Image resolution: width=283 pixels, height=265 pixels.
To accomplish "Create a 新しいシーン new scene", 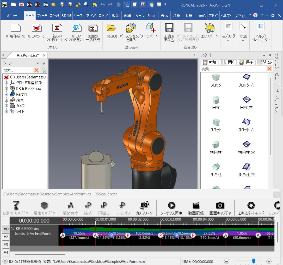I will [x=37, y=28].
